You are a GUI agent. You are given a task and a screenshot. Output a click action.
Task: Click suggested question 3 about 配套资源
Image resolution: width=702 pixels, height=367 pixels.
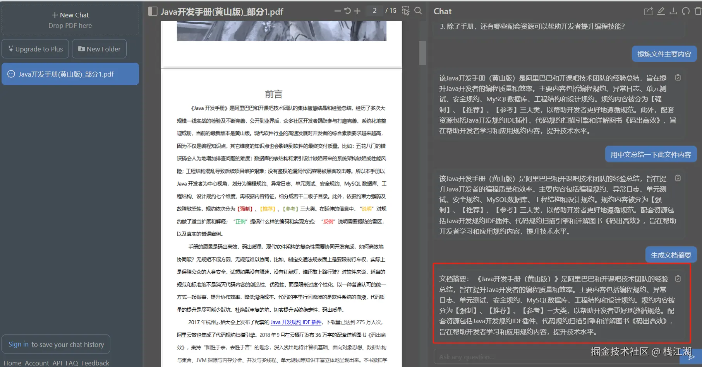pos(532,26)
